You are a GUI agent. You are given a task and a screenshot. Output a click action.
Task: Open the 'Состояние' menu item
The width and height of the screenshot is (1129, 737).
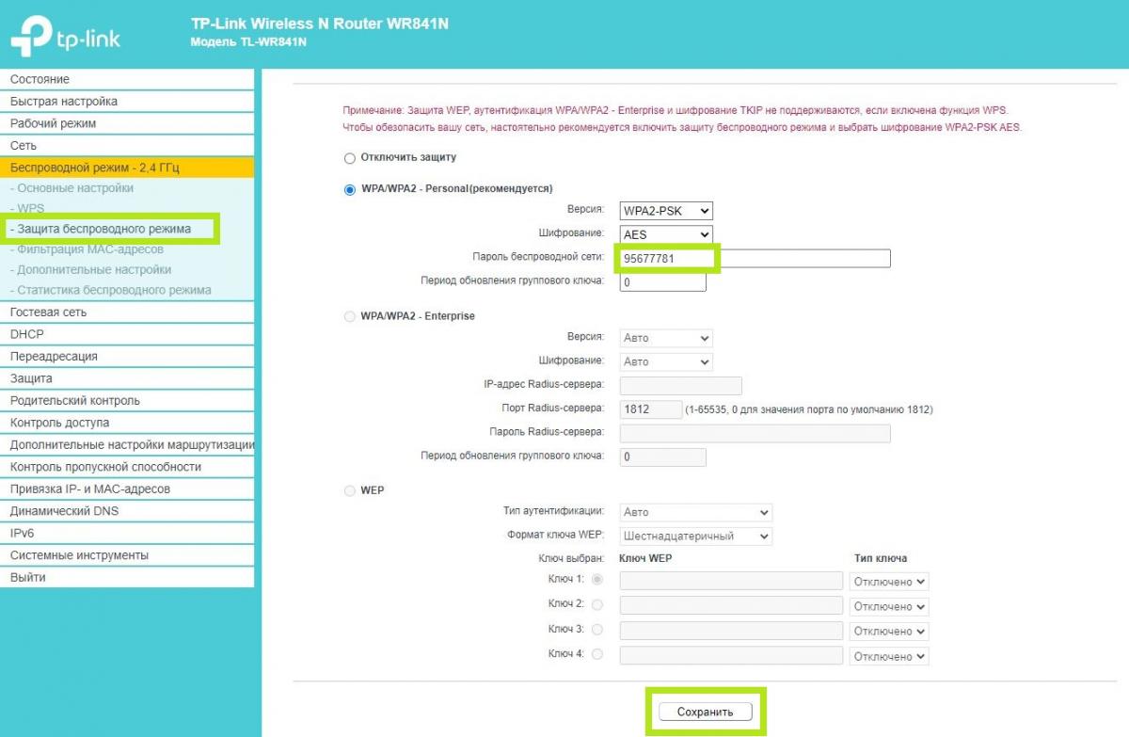pos(40,79)
